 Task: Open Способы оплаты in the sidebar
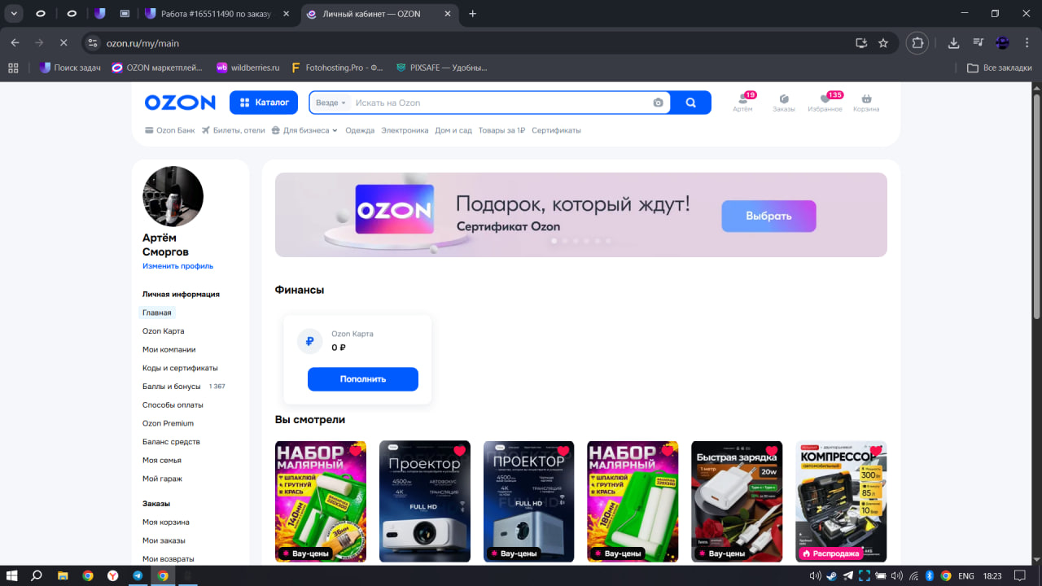coord(173,405)
